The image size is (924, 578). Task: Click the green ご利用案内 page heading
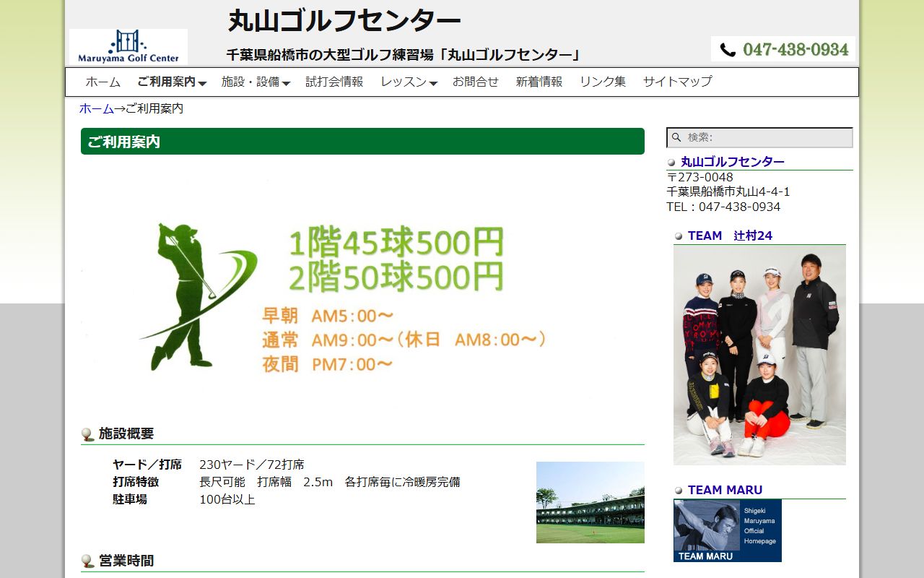(362, 142)
